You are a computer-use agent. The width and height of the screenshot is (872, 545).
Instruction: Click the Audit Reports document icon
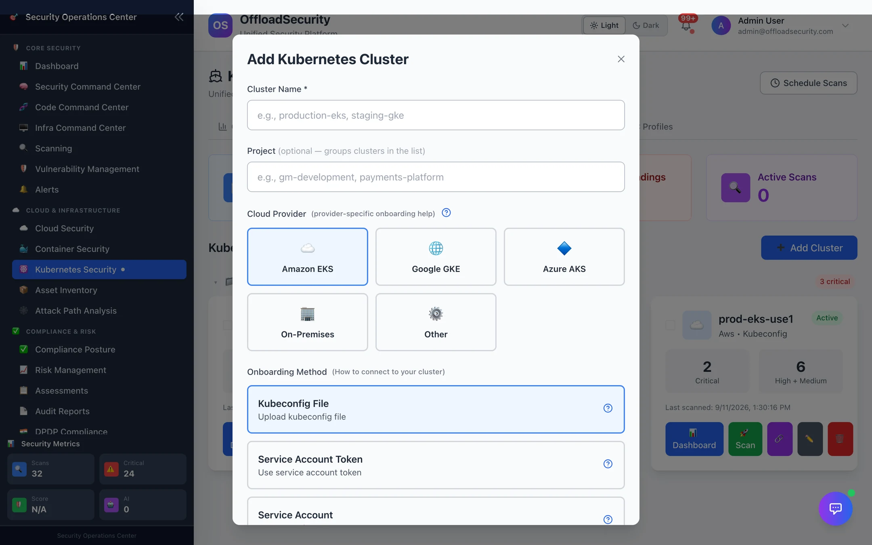click(24, 411)
